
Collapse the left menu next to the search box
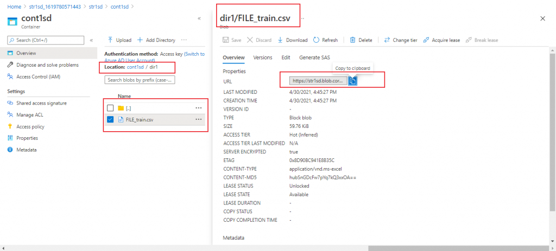click(91, 40)
